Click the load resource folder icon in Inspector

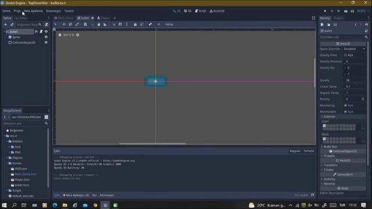tap(328, 24)
